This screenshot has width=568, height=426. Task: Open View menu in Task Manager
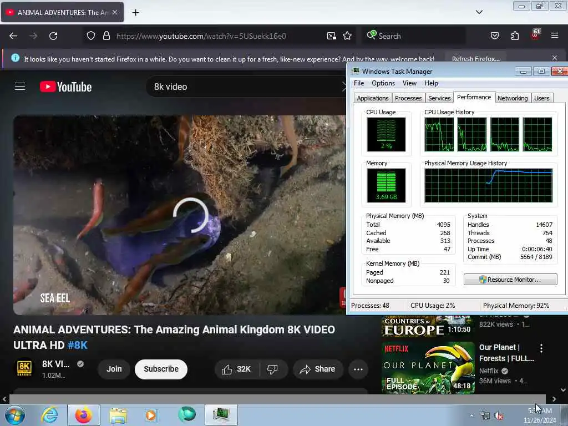[409, 83]
